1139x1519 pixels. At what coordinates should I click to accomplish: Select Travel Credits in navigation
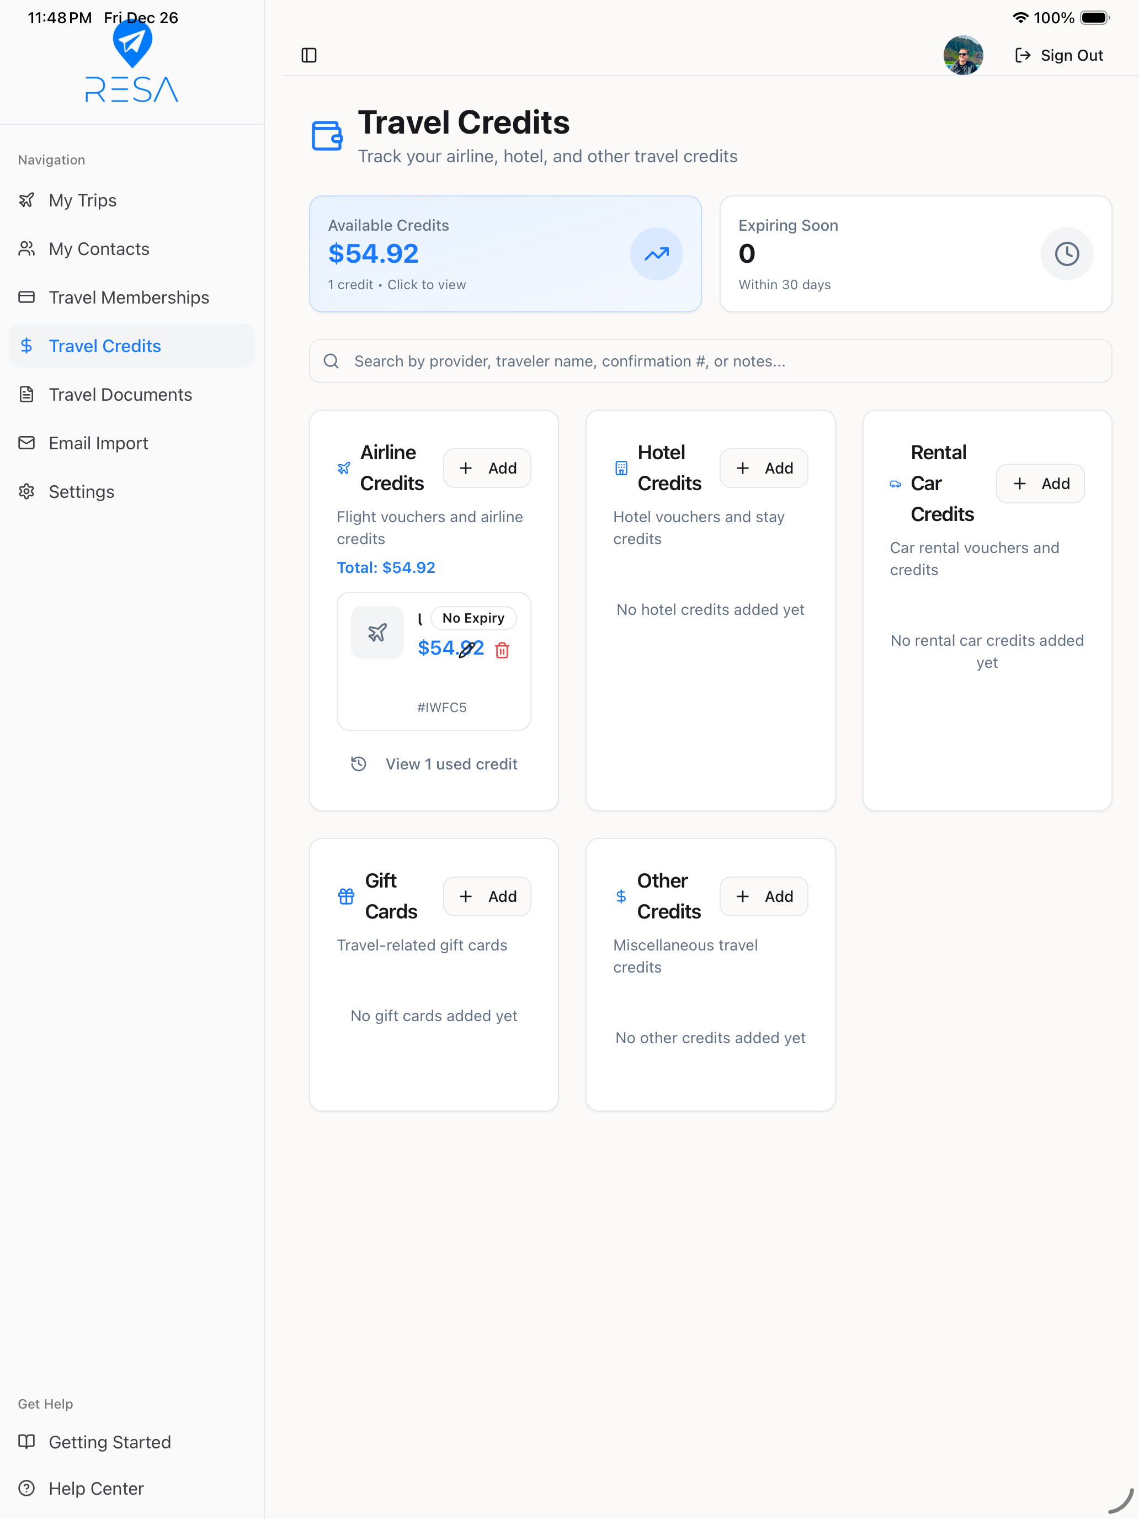pos(132,346)
